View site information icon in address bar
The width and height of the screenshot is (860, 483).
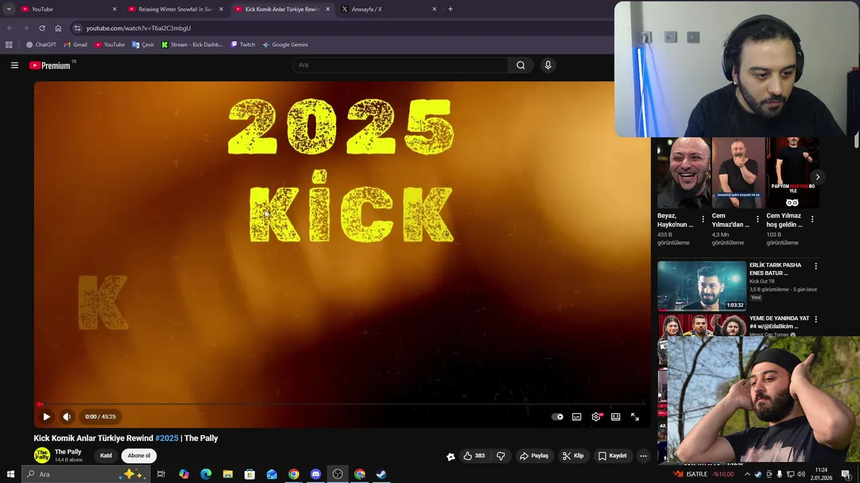77,28
